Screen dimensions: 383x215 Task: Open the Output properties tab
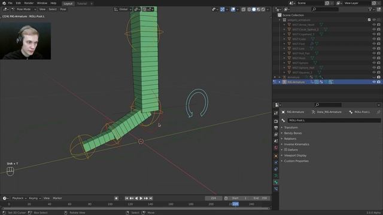coord(276,128)
